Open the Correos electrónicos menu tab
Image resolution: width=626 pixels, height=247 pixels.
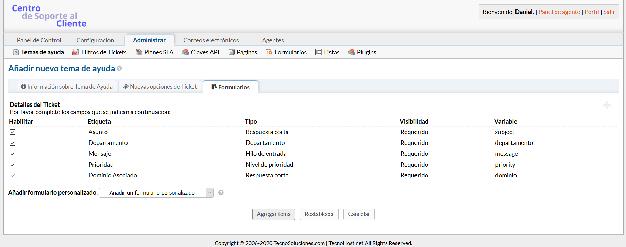211,40
